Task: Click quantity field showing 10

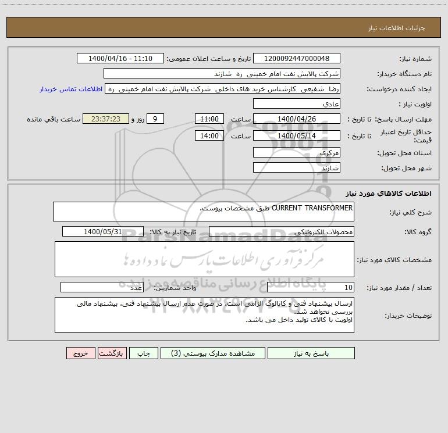Action: (x=311, y=288)
